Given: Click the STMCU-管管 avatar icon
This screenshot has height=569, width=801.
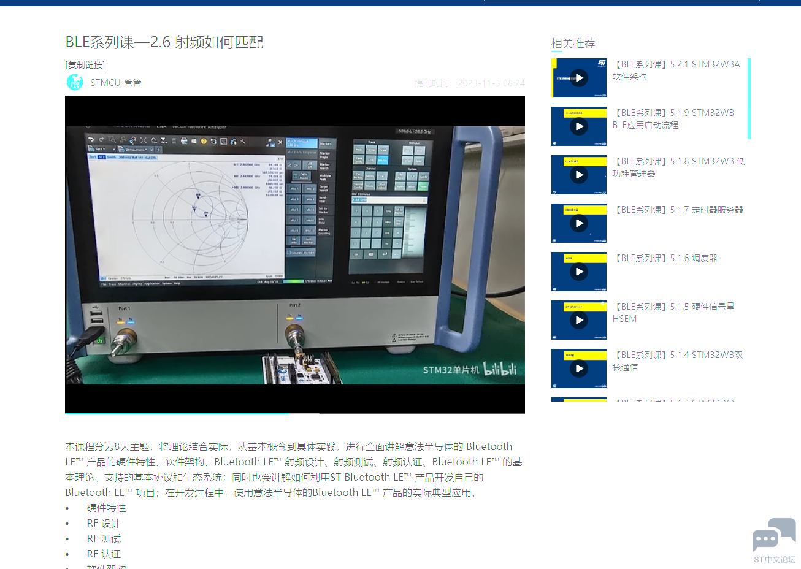Looking at the screenshot, I should coord(75,82).
